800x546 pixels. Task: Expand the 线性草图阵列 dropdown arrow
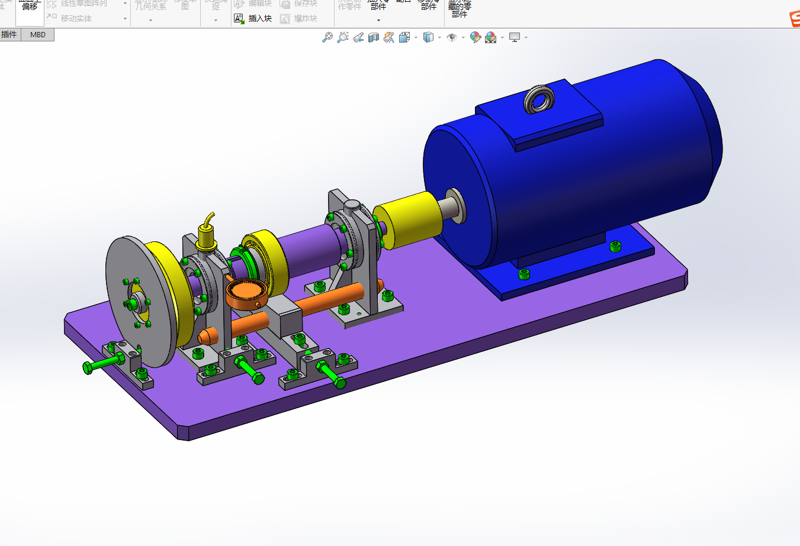coord(125,4)
